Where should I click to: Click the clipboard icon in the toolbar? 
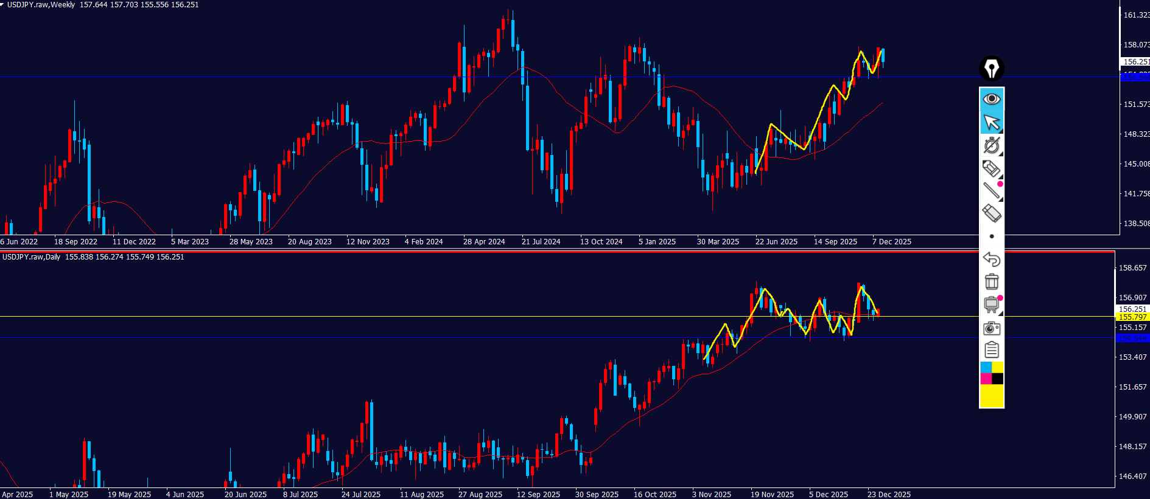click(991, 350)
